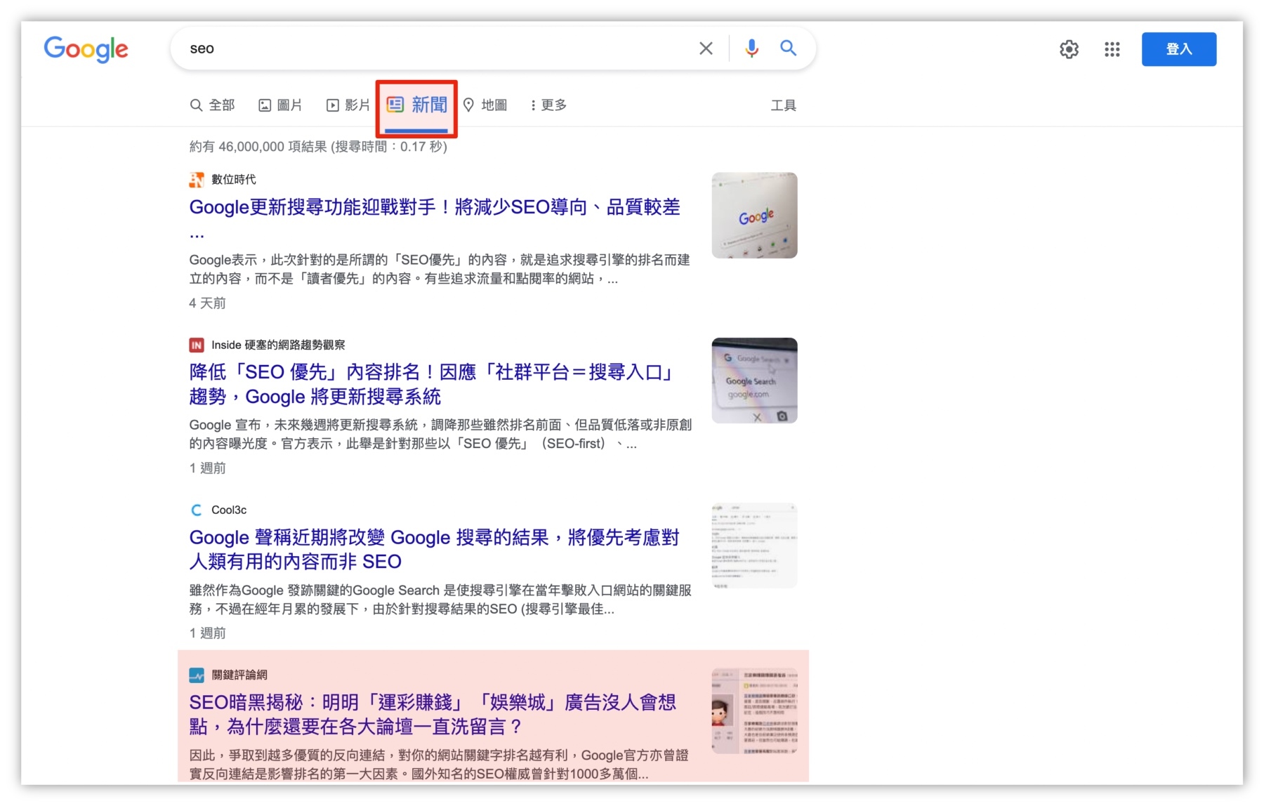The image size is (1264, 806).
Task: Click the Cool3c publisher icon
Action: coord(196,510)
